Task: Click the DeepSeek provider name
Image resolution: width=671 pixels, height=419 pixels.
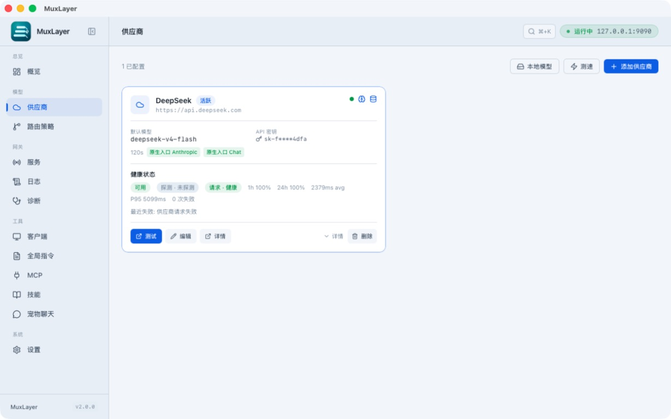Action: pos(174,100)
